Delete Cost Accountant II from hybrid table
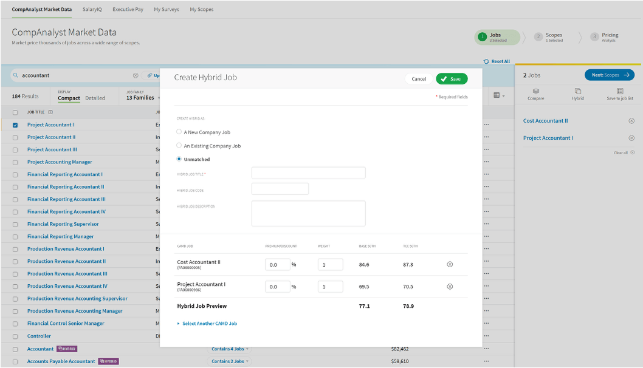 pyautogui.click(x=450, y=264)
